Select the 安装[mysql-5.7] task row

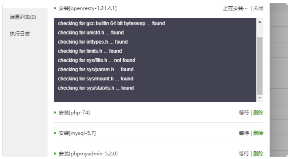[x=159, y=133]
